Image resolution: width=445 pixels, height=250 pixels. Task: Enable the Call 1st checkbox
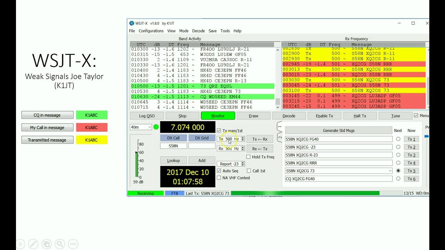pos(249,171)
